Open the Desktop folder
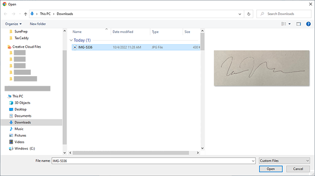Screen dimensions: 315x176 [20, 109]
